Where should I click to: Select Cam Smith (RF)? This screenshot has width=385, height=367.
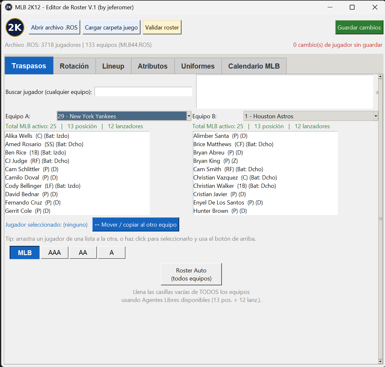[265, 169]
